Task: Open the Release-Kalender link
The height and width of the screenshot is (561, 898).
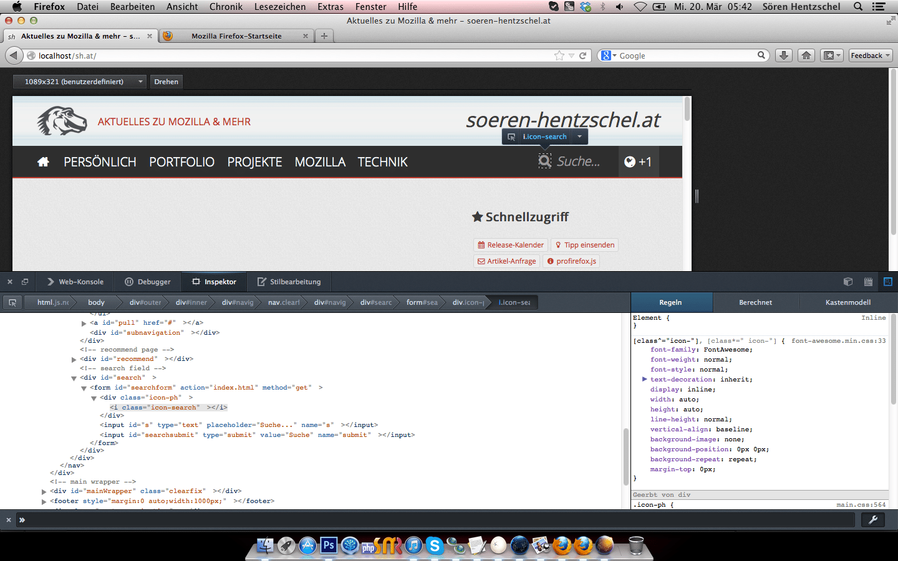Action: point(511,245)
